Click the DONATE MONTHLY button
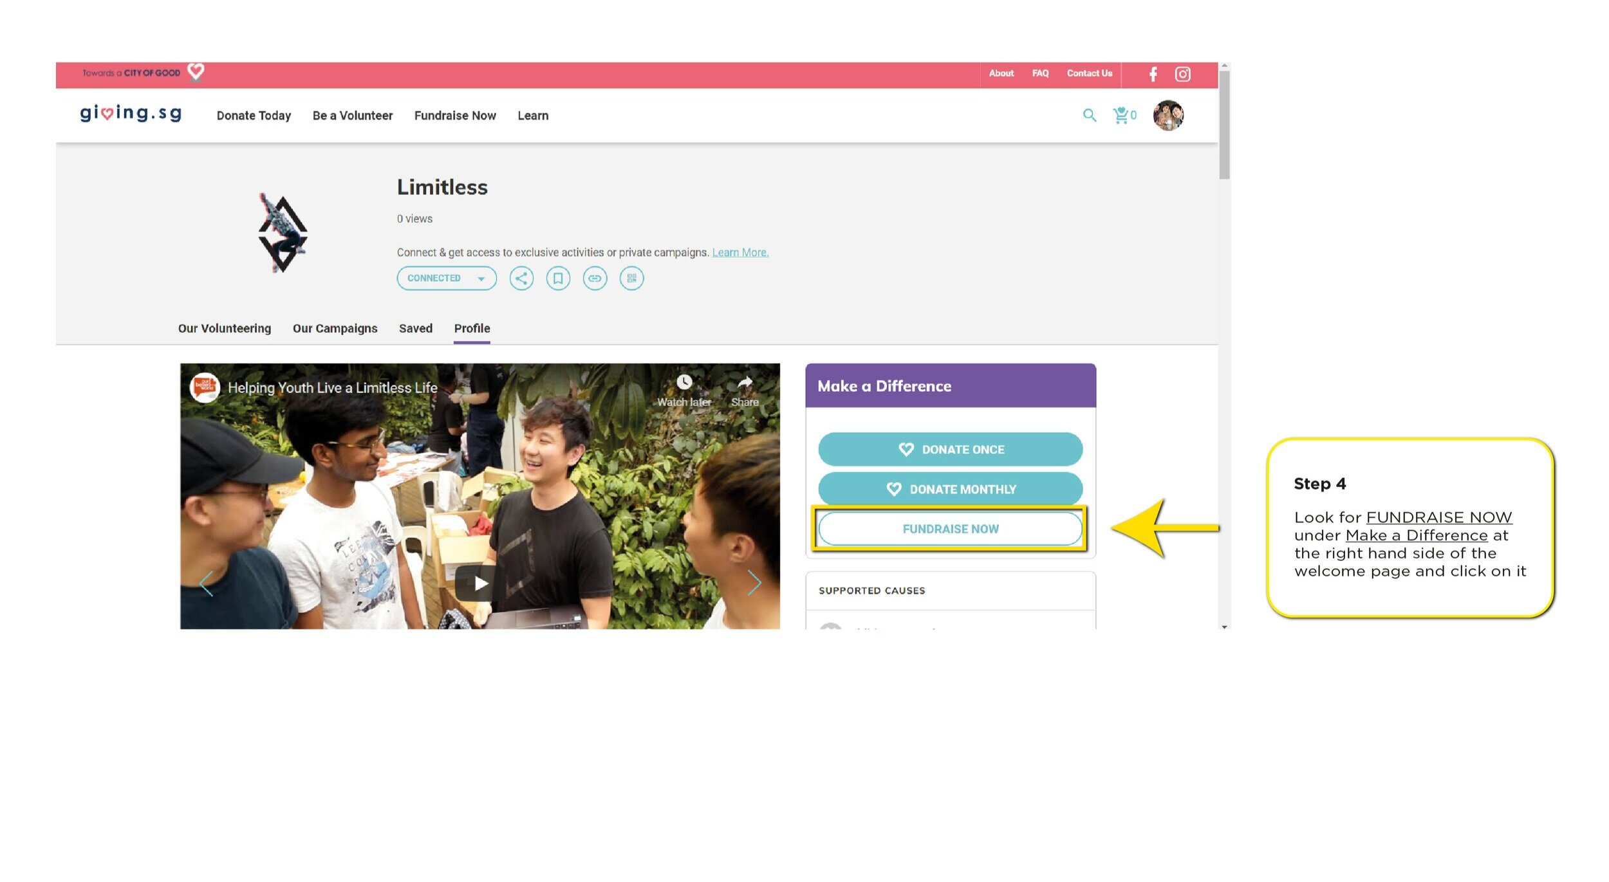The width and height of the screenshot is (1609, 882). click(950, 489)
